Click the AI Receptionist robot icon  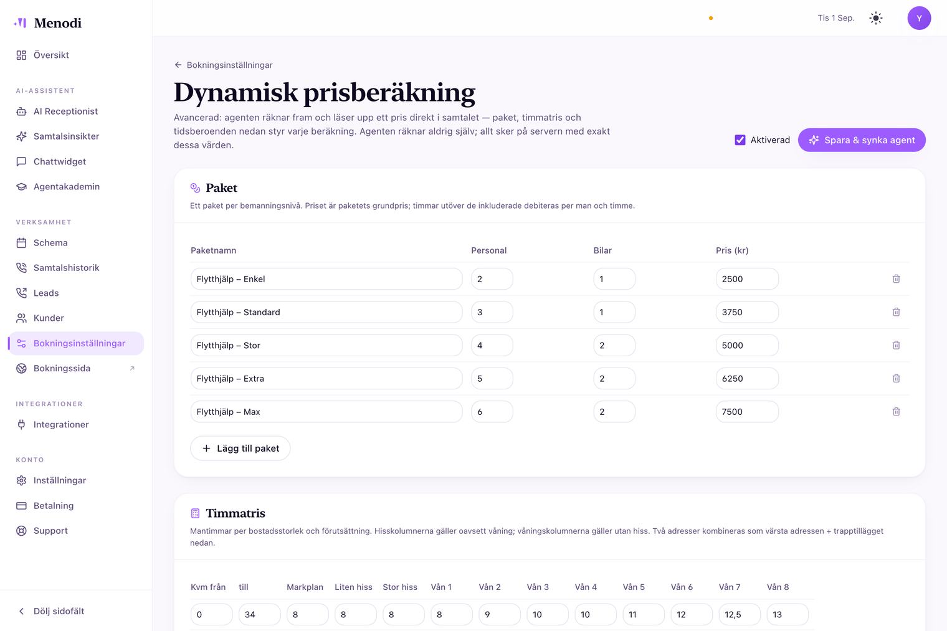point(21,111)
